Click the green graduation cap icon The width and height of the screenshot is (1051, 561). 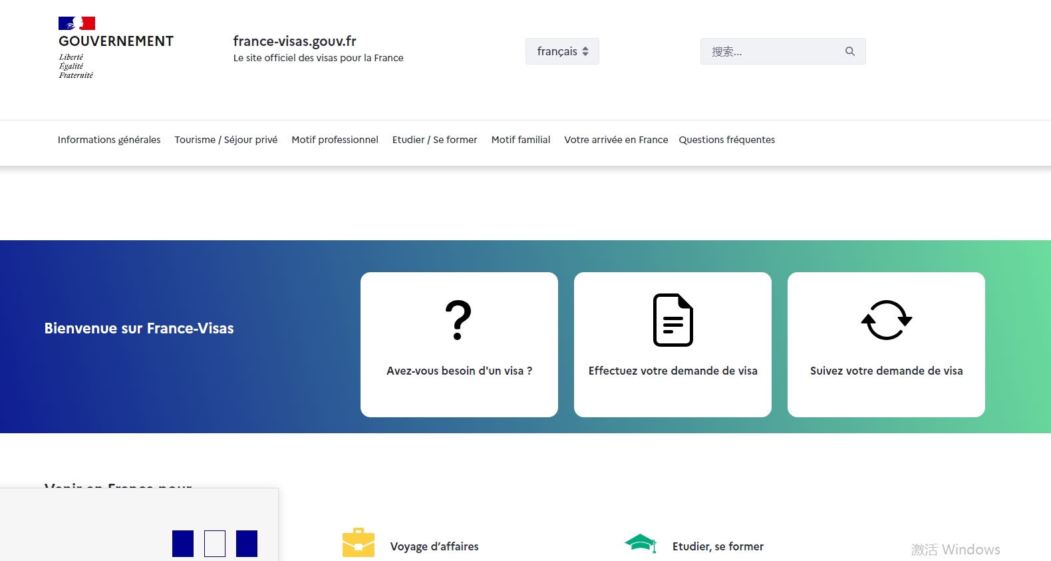point(641,543)
